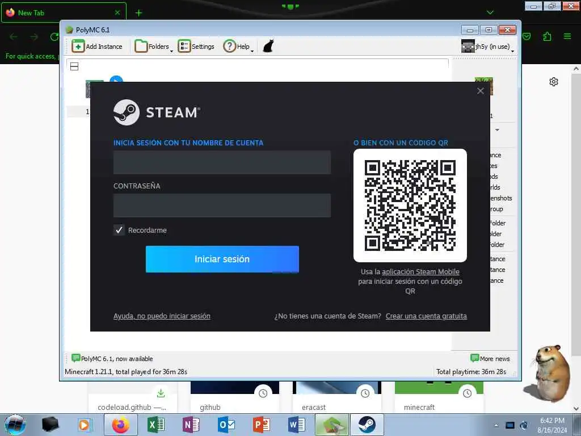Click the PolyMC 6.1 news icon

[75, 358]
